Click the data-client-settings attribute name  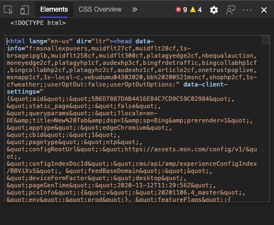[117, 88]
